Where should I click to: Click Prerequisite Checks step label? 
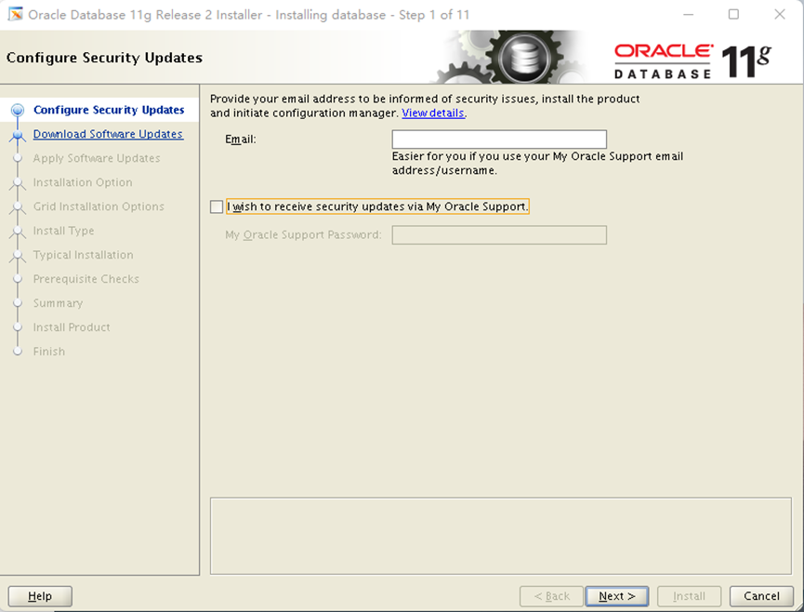coord(86,279)
